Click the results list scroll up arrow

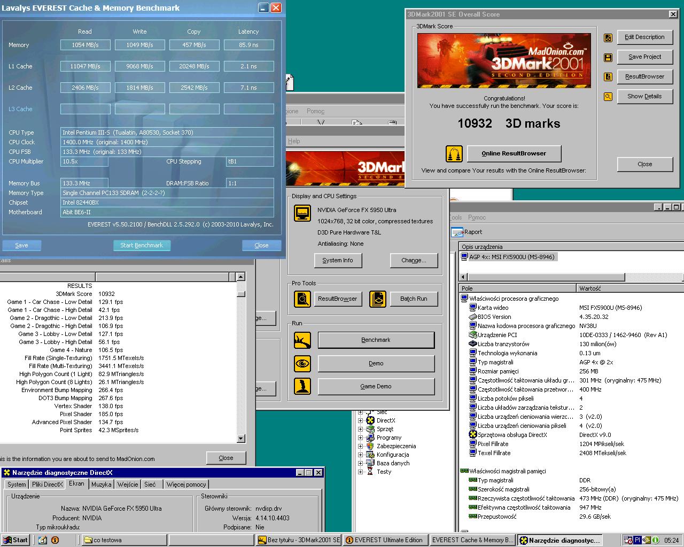point(240,277)
